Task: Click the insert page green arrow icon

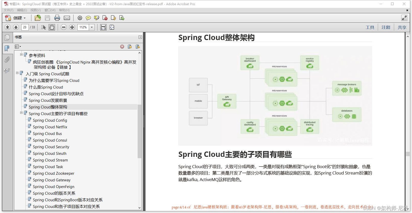Action: [122, 18]
